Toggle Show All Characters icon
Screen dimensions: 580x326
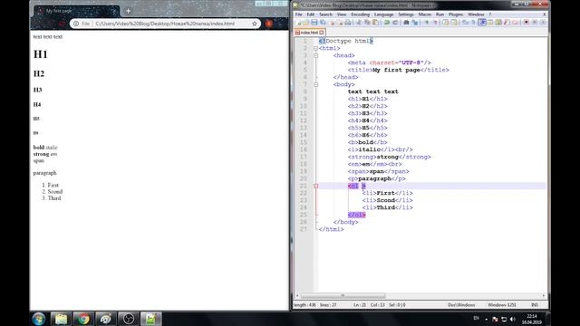[473, 23]
